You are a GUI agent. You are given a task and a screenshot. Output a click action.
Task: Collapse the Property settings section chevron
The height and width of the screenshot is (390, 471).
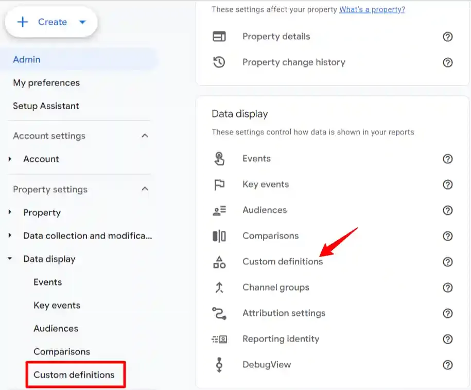click(x=145, y=189)
